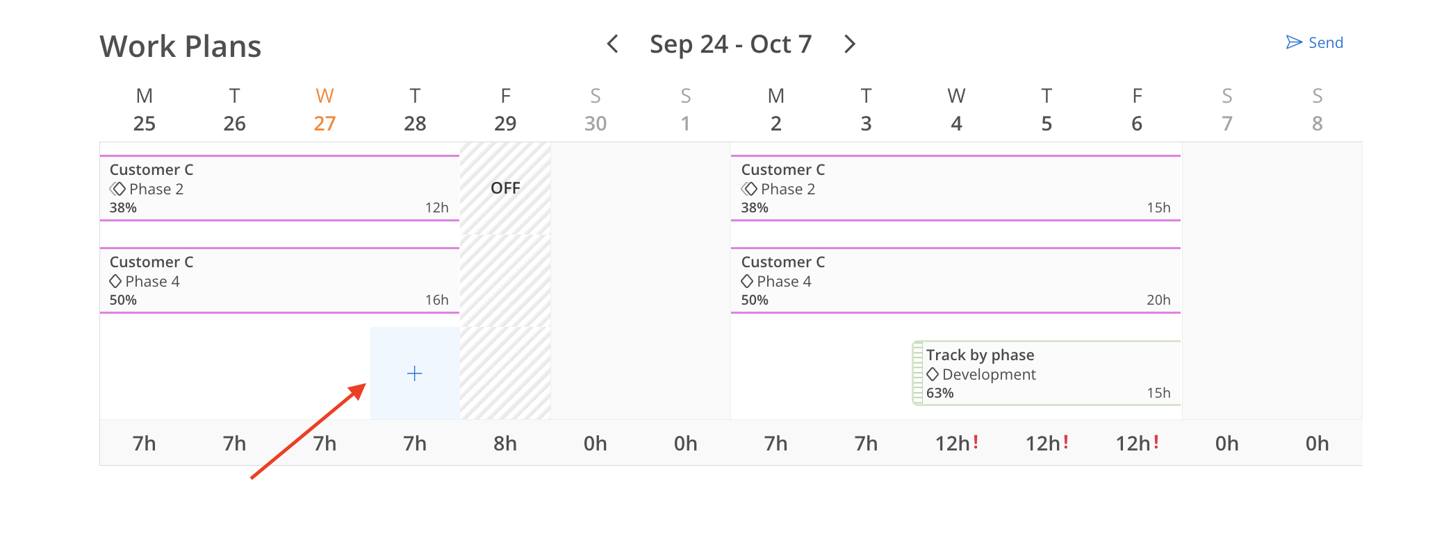Click the Phase 2 diamond icon in week two
The width and height of the screenshot is (1444, 540).
tap(748, 188)
